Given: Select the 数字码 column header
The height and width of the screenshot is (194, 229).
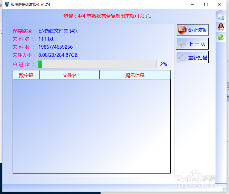Looking at the screenshot, I should click(x=26, y=75).
